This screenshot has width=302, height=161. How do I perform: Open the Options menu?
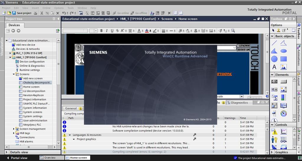coord(59,8)
